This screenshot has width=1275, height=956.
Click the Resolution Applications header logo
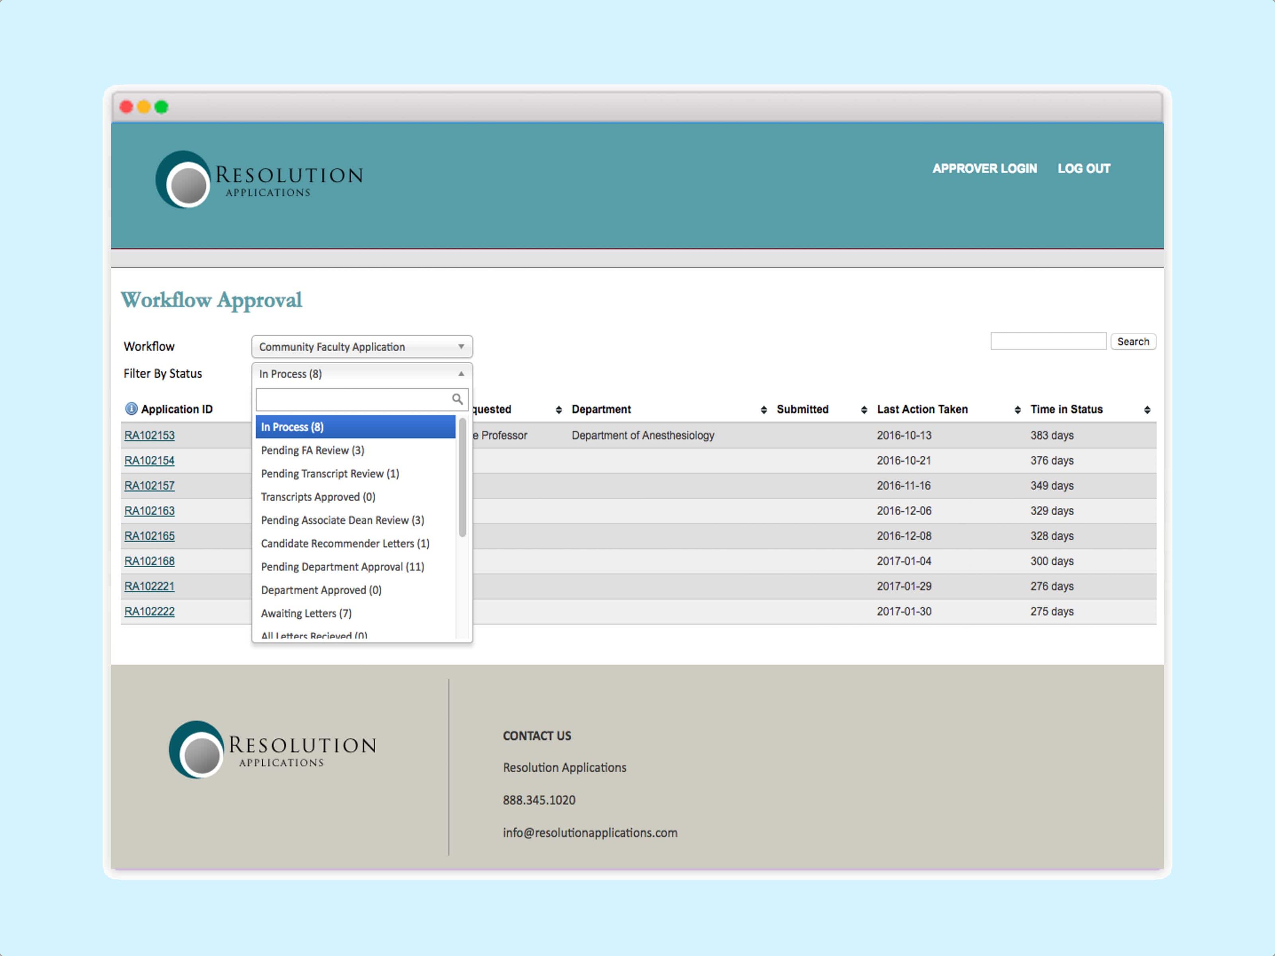pyautogui.click(x=259, y=180)
